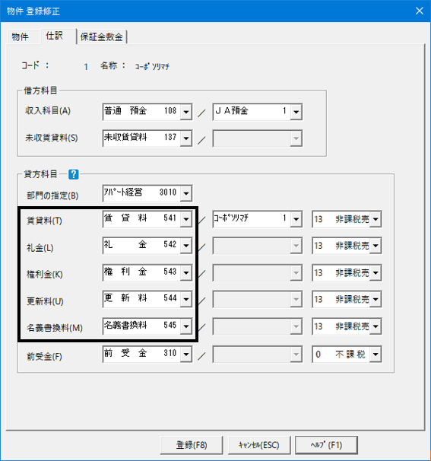Click the 収入科目(A) label
This screenshot has height=461, width=431.
[48, 111]
